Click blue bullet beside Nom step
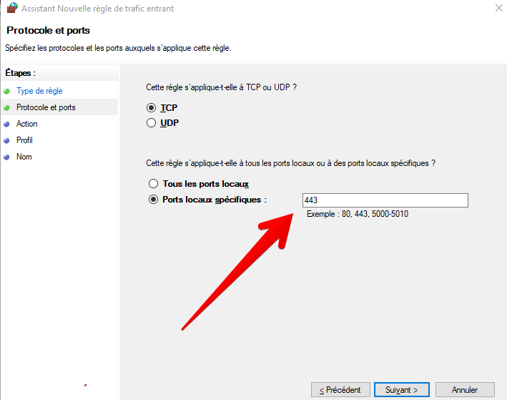 coord(6,157)
